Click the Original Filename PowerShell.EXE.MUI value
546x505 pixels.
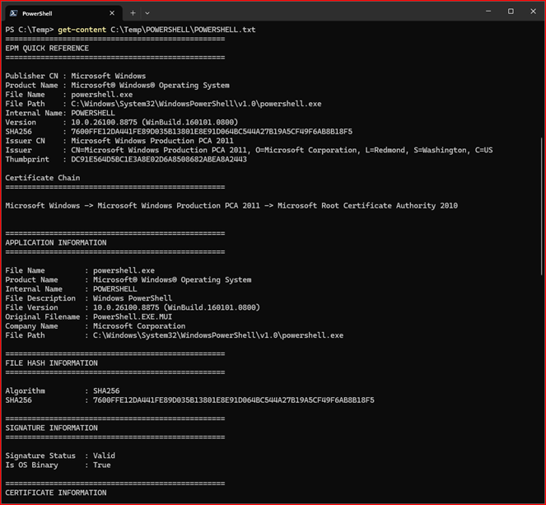point(133,317)
